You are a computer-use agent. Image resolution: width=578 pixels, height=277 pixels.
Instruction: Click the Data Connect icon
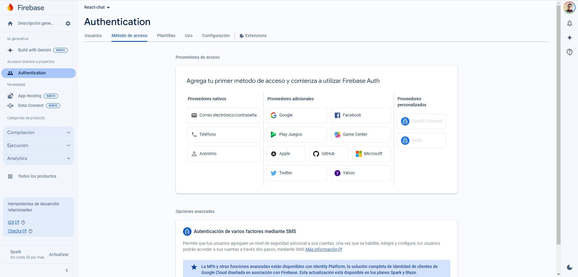pos(10,106)
